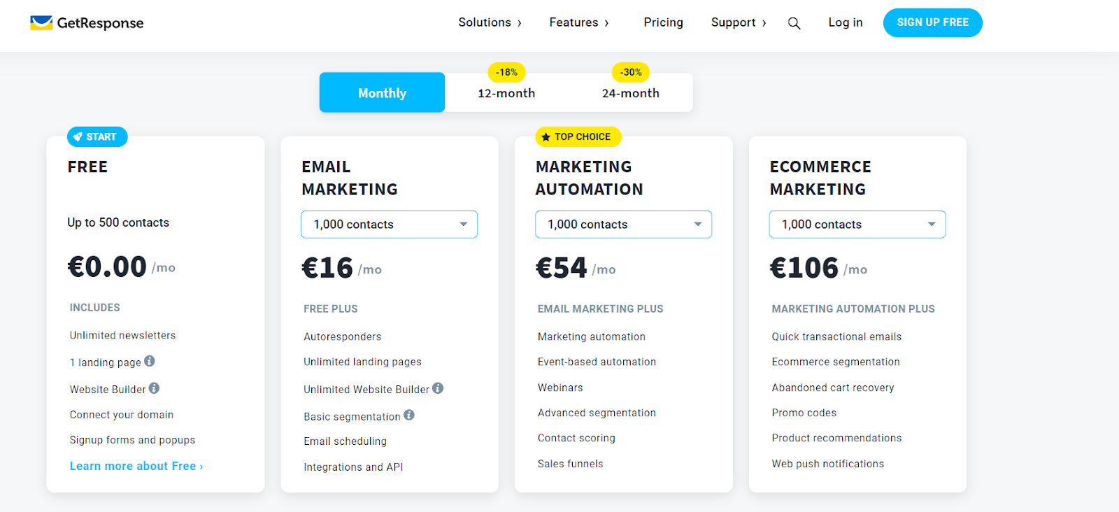Image resolution: width=1119 pixels, height=512 pixels.
Task: Click info icon beside 1 landing page
Action: [x=150, y=361]
